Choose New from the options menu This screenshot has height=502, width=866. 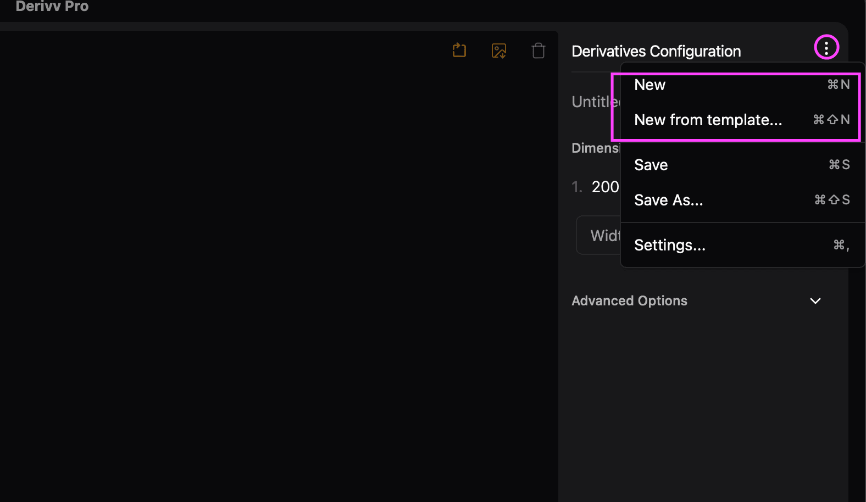point(650,85)
